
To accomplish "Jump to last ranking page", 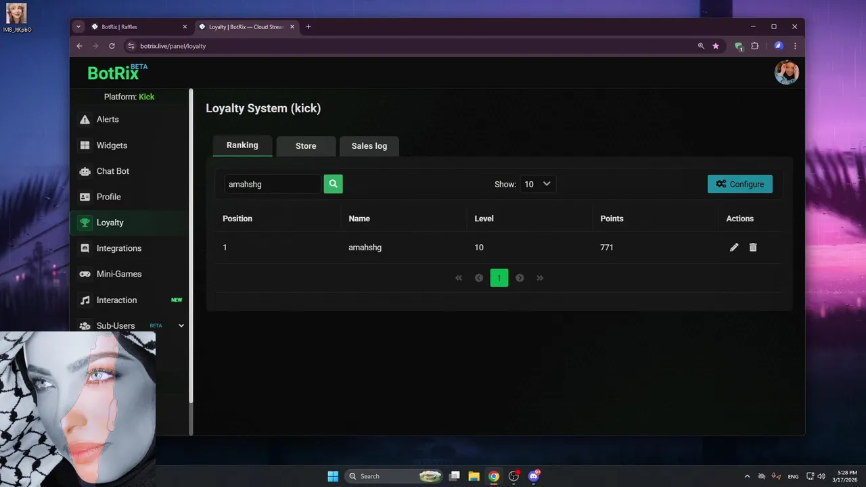I will click(x=540, y=278).
